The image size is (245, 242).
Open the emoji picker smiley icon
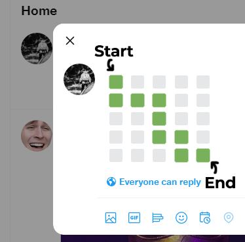181,218
